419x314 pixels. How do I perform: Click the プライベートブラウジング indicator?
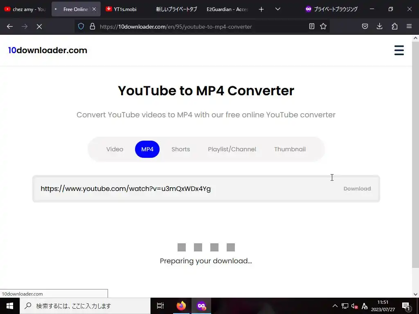click(x=331, y=9)
